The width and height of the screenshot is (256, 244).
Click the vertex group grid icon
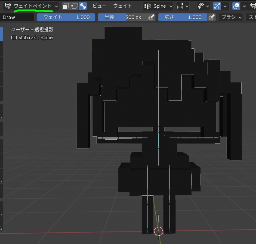(x=148, y=6)
